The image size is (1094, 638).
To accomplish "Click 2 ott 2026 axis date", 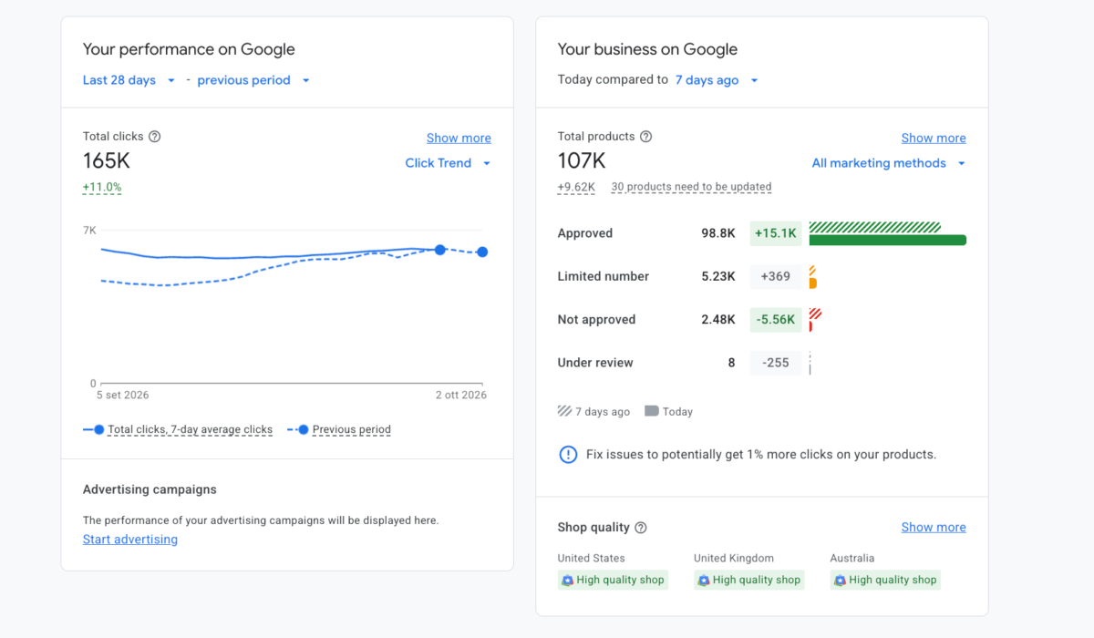I will pyautogui.click(x=461, y=396).
